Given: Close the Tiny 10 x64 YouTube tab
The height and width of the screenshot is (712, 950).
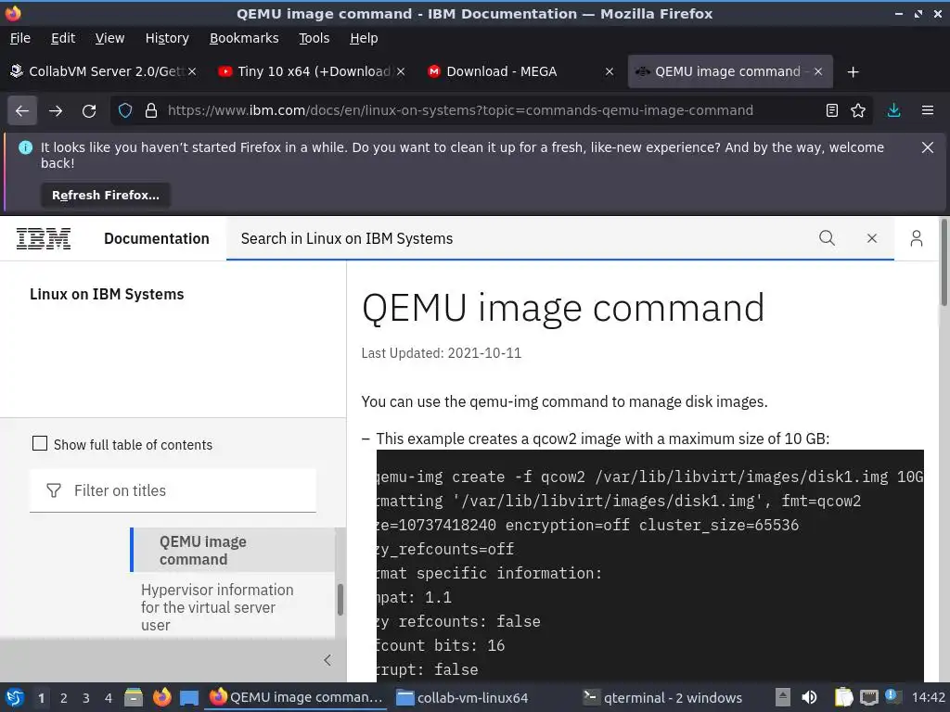Looking at the screenshot, I should [x=401, y=71].
